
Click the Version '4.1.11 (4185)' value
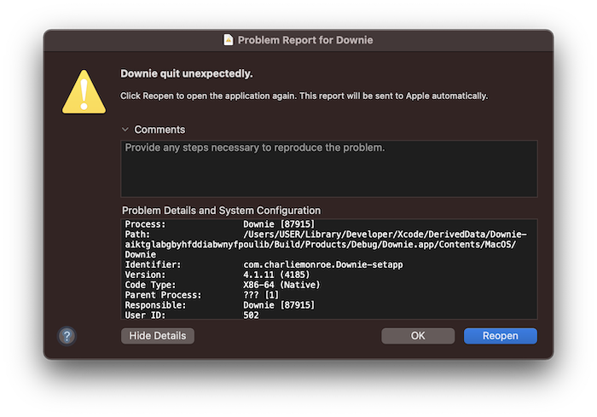coord(276,275)
